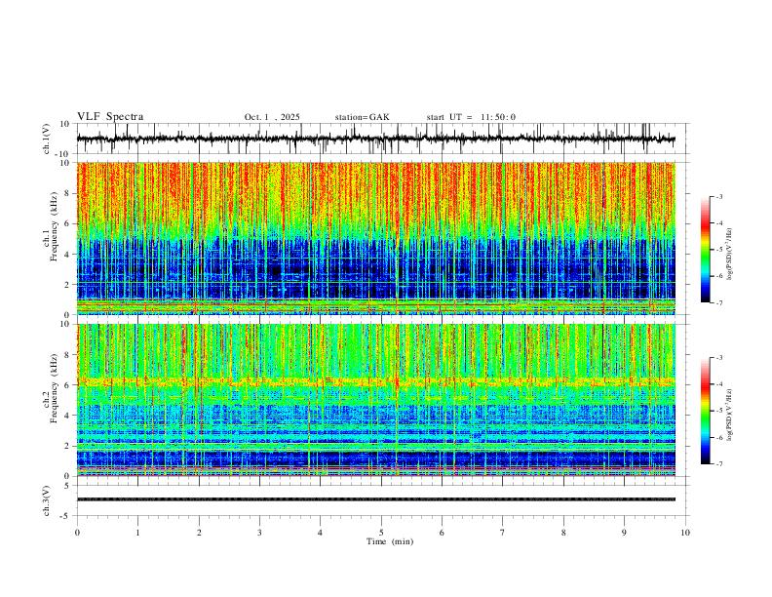Click the "9" tick on the time axis

tap(624, 533)
